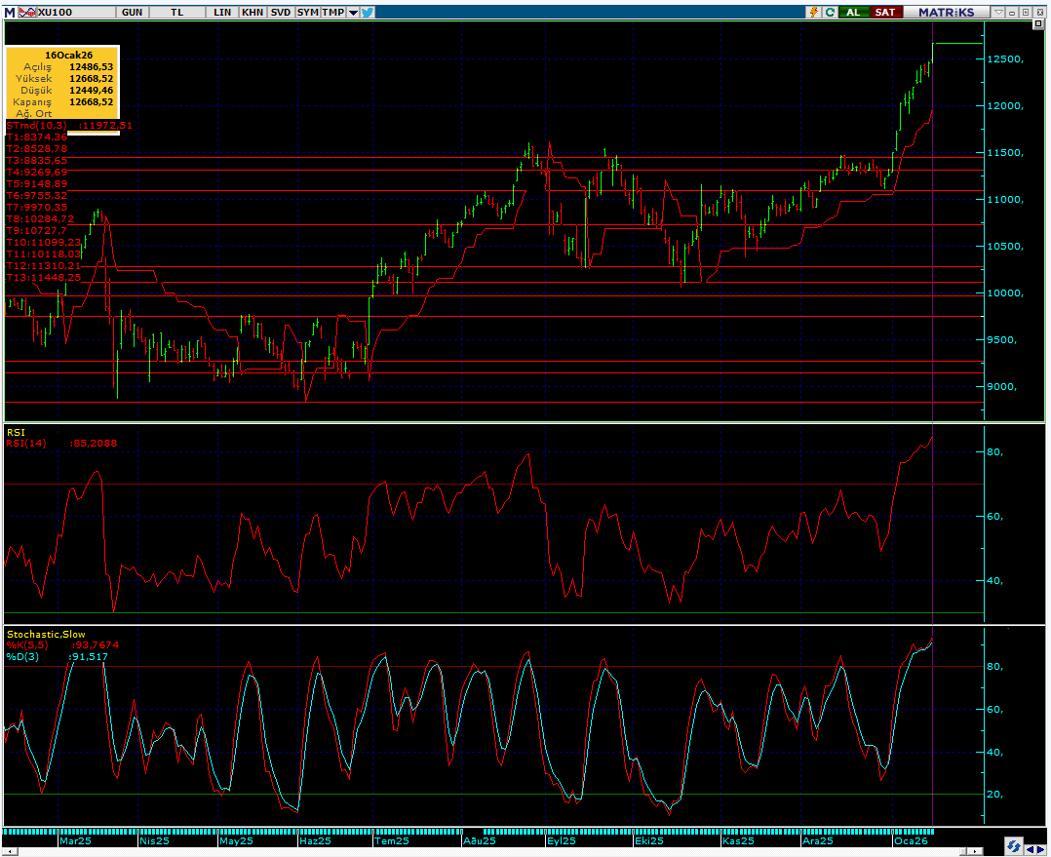Click the TL currency button
Image resolution: width=1051 pixels, height=857 pixels.
(177, 12)
